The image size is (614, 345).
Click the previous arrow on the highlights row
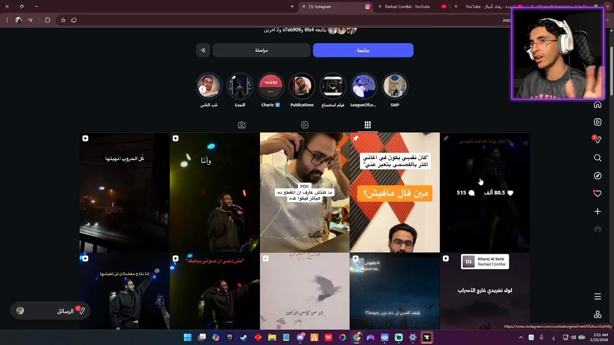tap(202, 89)
